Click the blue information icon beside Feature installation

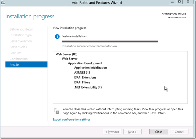tap(57, 36)
